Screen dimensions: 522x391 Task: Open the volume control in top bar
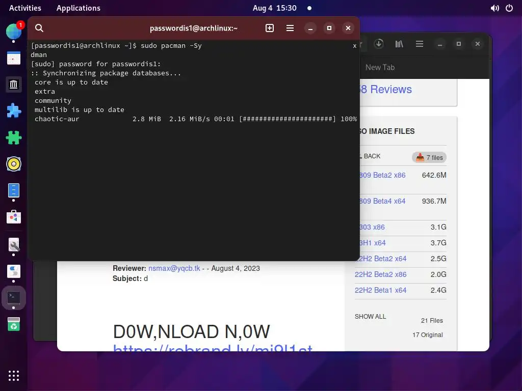(x=494, y=8)
